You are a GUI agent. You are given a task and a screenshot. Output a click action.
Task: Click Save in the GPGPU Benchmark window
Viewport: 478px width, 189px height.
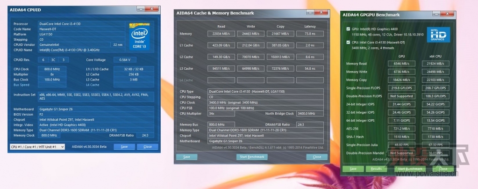[x=353, y=168]
